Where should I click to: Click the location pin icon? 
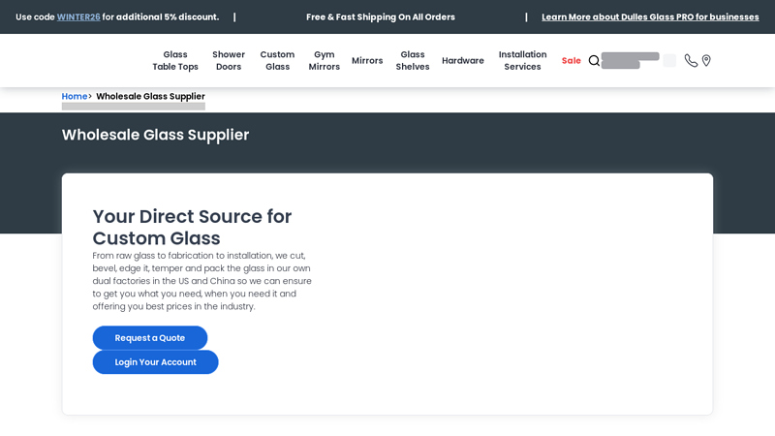[706, 61]
